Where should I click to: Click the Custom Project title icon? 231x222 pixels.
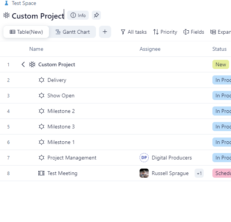6,16
